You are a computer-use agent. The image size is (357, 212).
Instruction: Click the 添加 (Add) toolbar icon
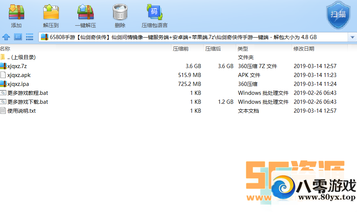point(16,12)
